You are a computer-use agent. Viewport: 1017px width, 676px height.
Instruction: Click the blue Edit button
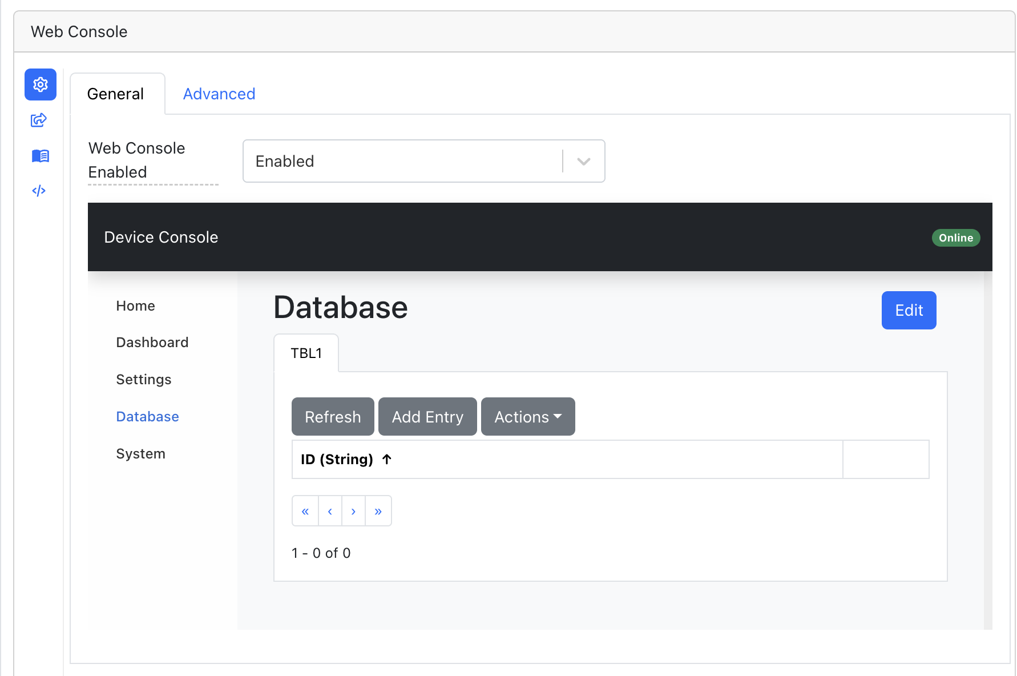tap(909, 310)
